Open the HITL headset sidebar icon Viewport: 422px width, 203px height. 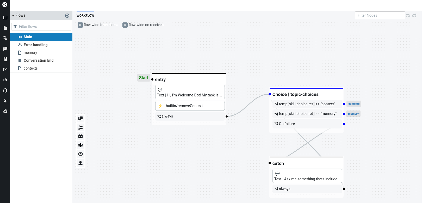[5, 90]
